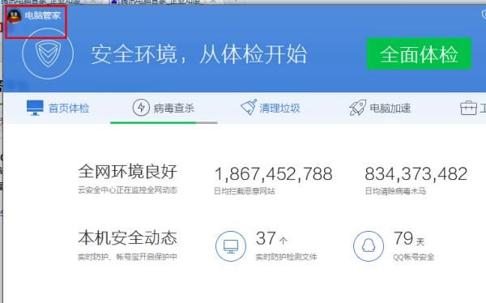
Task: Click the 实时防护、帐号宝开启保护中 subtitle
Action: (128, 257)
